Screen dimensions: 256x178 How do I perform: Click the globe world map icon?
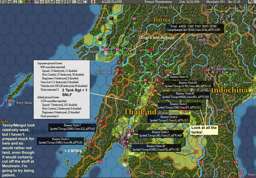pos(64,2)
